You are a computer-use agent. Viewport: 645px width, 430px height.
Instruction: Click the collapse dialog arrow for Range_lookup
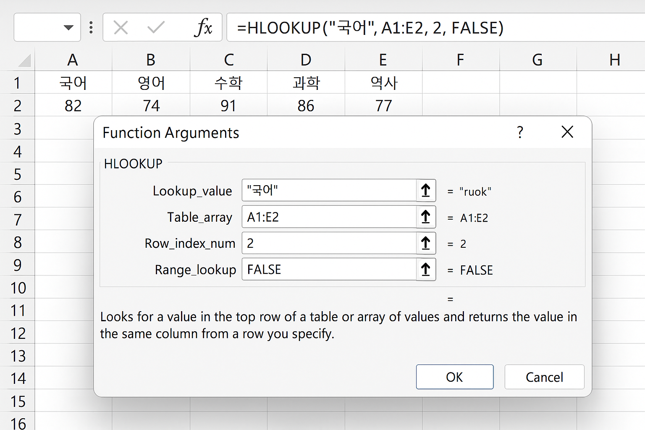(x=425, y=270)
